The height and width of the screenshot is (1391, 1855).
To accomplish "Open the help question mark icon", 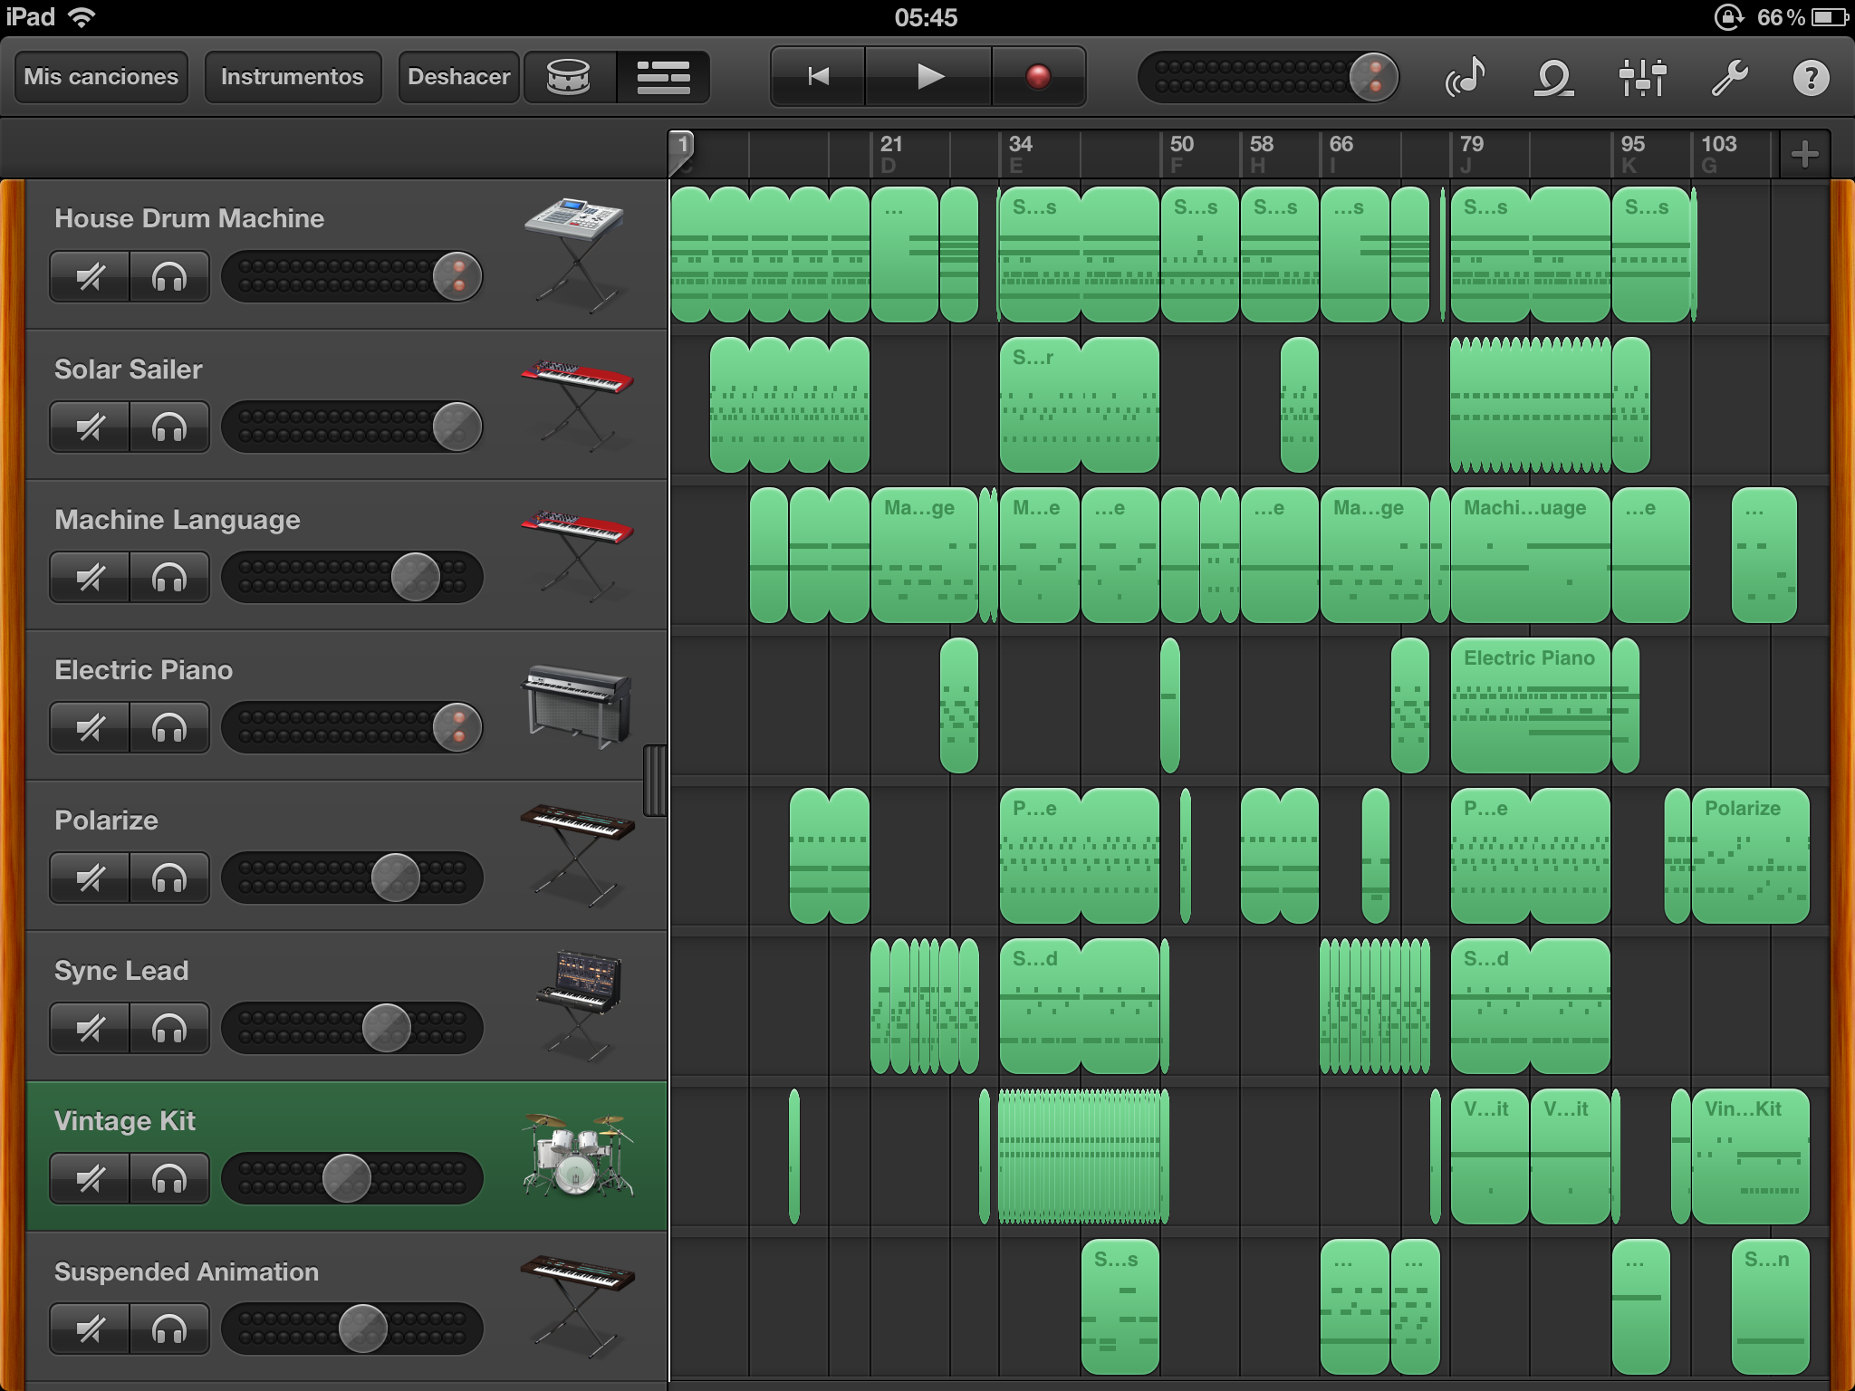I will click(1812, 78).
